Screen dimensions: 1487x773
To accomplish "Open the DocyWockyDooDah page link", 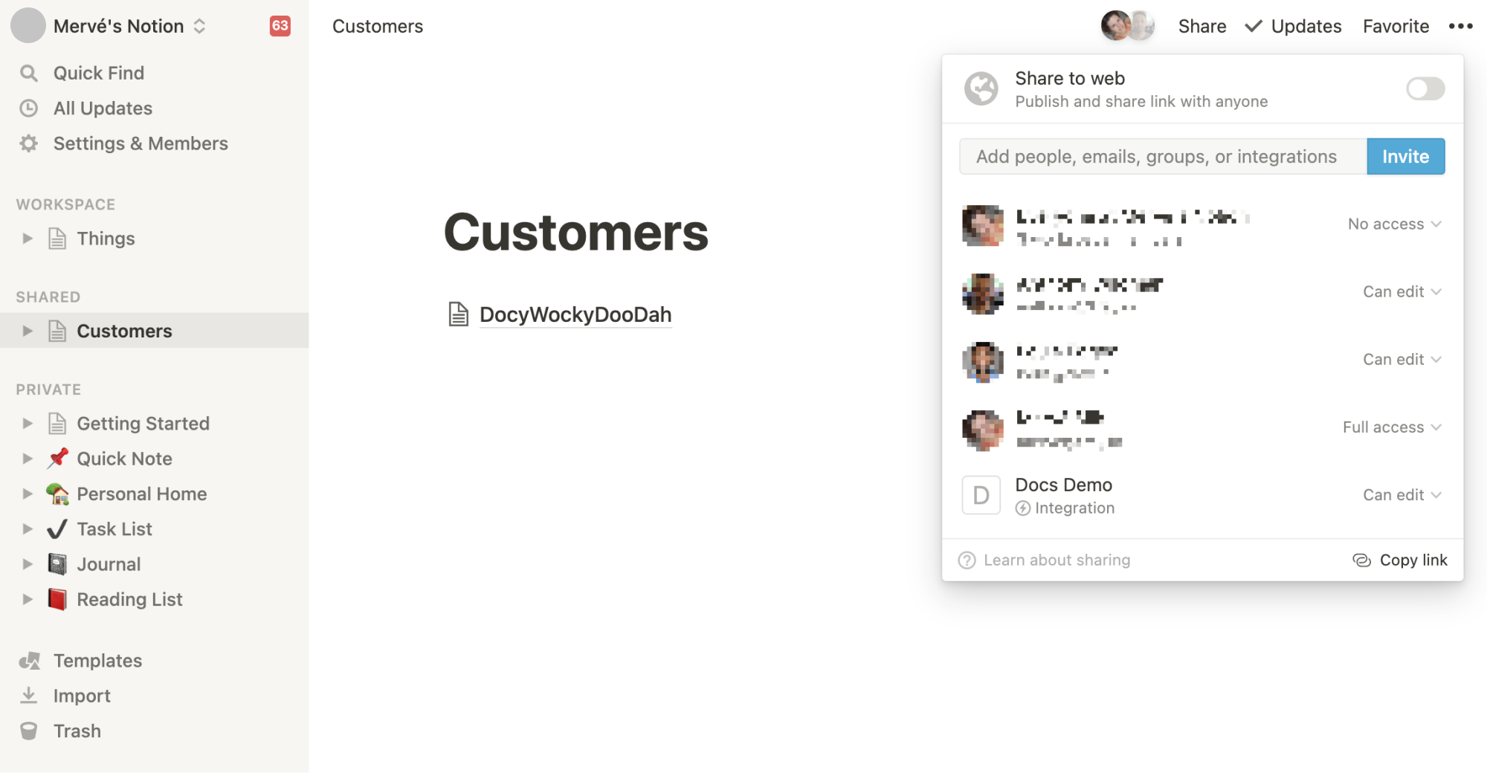I will 575,314.
